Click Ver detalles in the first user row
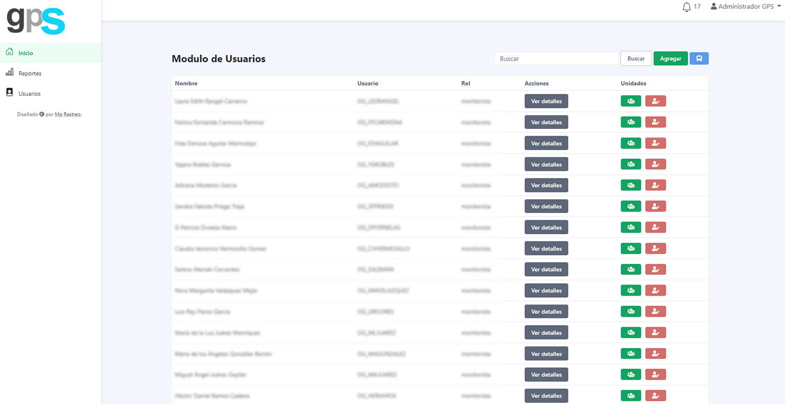The width and height of the screenshot is (785, 404). pyautogui.click(x=546, y=101)
